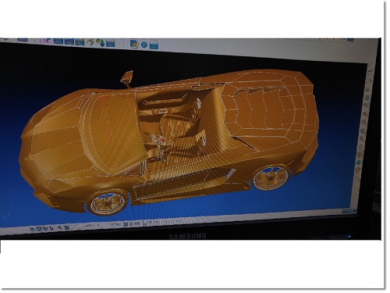The height and width of the screenshot is (293, 390).
Task: Click the magnifier zoom icon in right toolbar
Action: pos(363,122)
